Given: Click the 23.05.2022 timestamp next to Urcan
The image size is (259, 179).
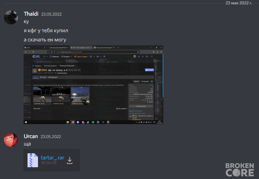Looking at the screenshot, I should 51,136.
